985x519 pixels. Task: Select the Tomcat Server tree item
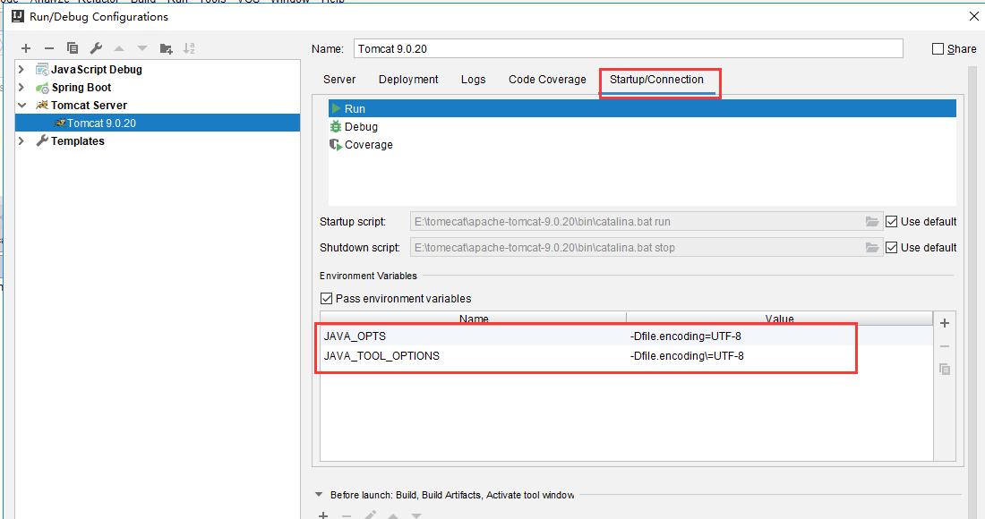click(89, 105)
